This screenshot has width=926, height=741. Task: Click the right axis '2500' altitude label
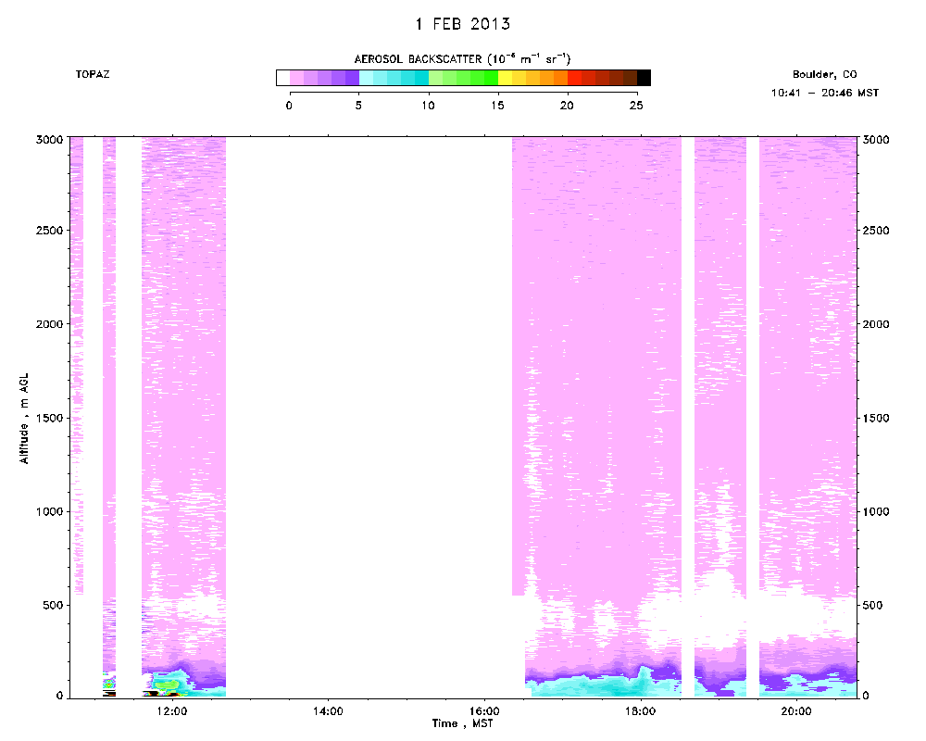876,231
